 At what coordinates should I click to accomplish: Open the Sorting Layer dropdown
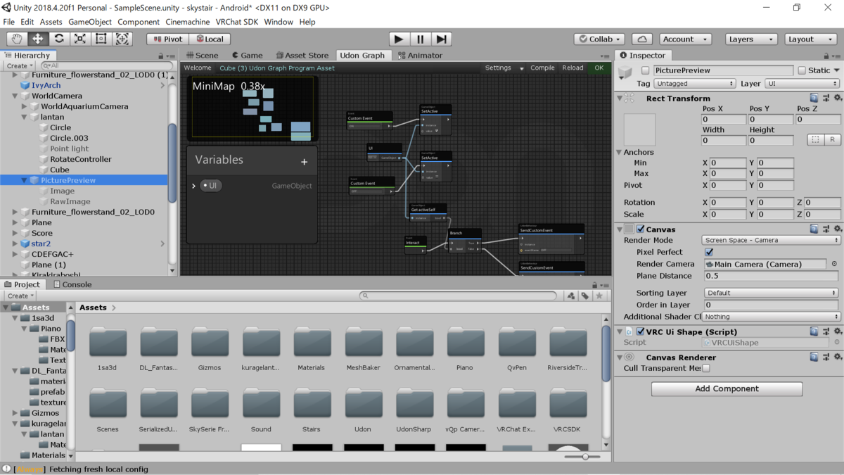point(772,293)
